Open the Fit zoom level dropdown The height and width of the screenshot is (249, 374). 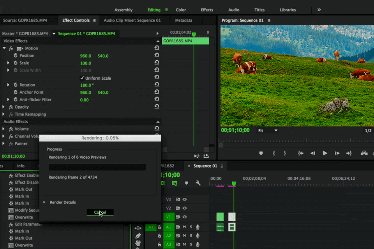click(x=268, y=131)
